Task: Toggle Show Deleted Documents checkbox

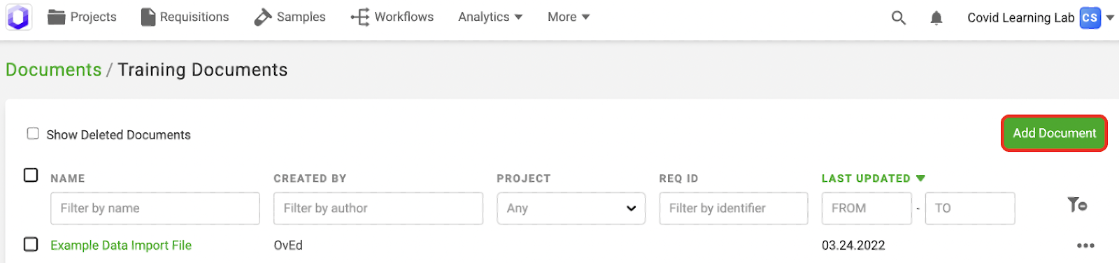Action: click(33, 134)
